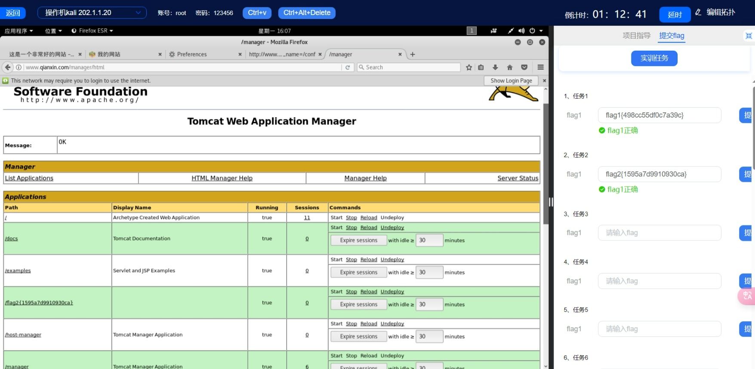Screen dimensions: 755x369
Task: Open the /docs application path
Action: [12, 239]
